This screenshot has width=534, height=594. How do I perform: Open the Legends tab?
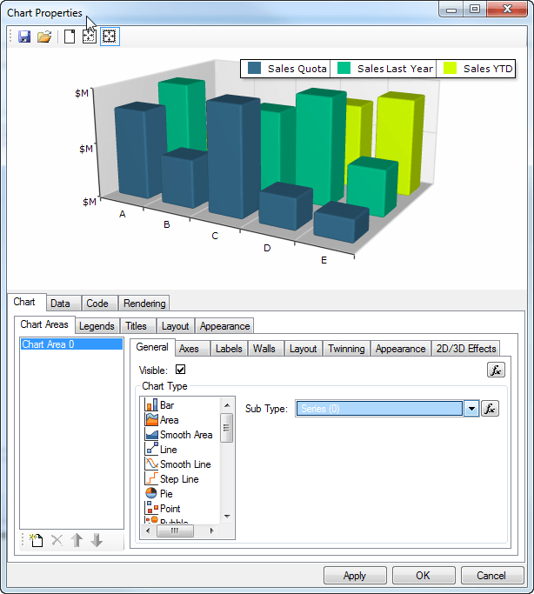pyautogui.click(x=97, y=326)
